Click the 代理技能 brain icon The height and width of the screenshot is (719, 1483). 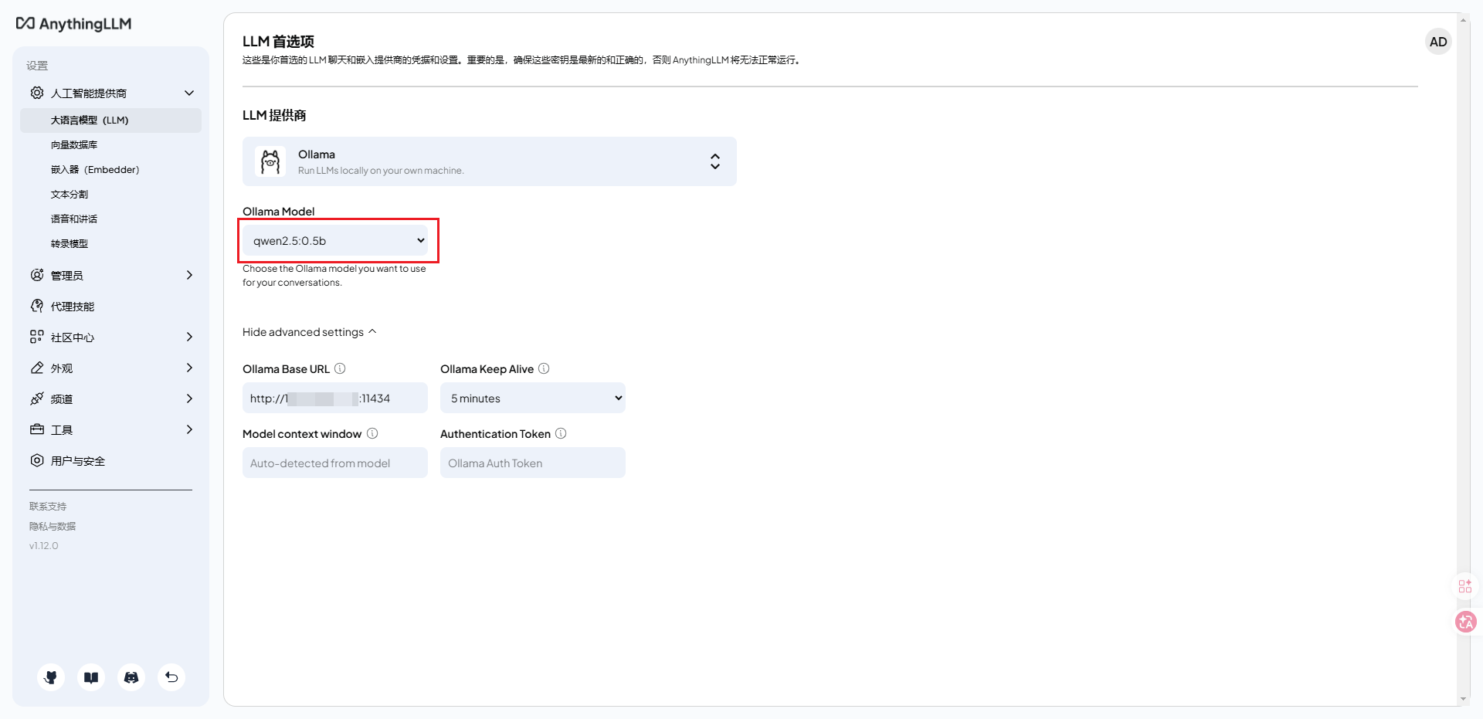37,306
